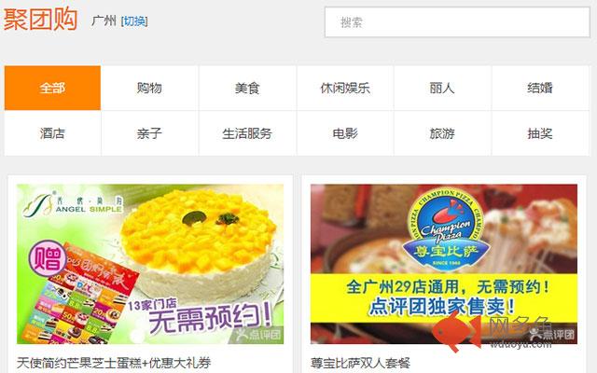
Task: Click the 天使简约芒果芝士蛋糕 deal title
Action: click(x=114, y=363)
